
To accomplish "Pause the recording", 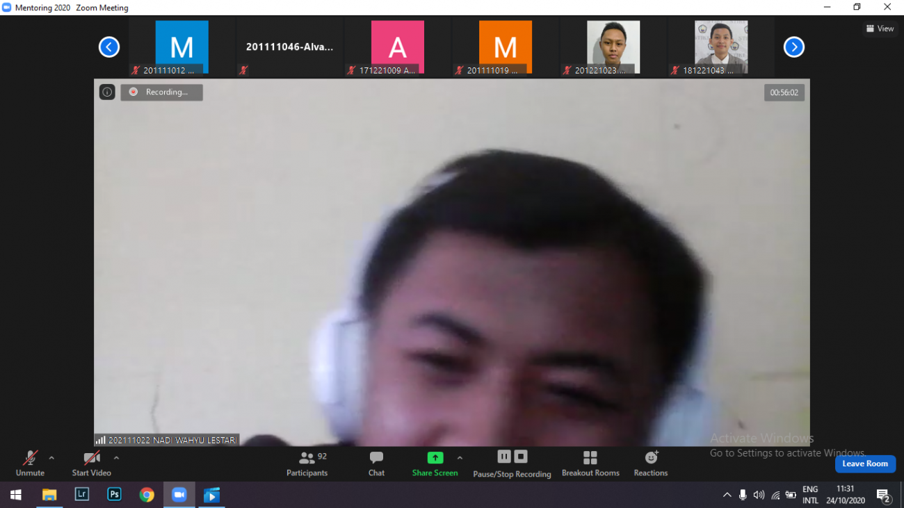I will (x=504, y=457).
